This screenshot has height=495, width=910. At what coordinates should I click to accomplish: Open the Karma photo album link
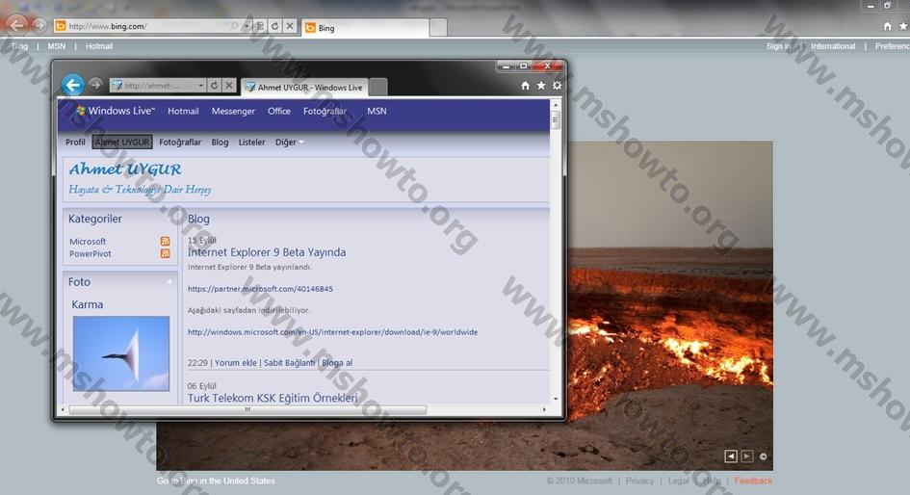[87, 304]
